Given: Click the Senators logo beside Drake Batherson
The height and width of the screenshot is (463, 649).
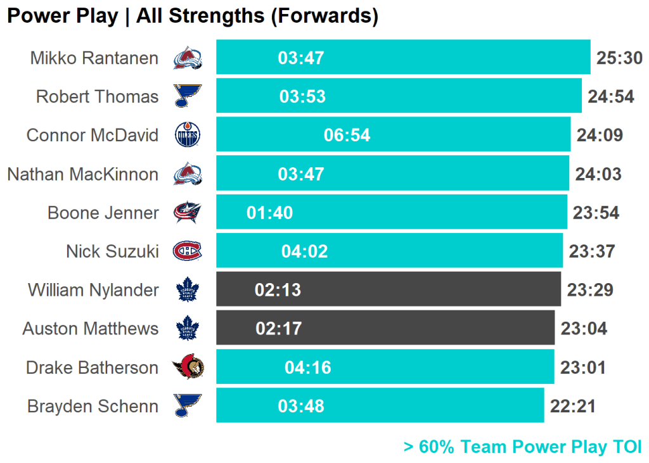Looking at the screenshot, I should pos(188,367).
